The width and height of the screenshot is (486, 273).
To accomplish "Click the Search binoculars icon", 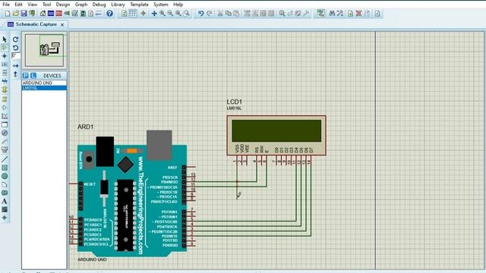I will (332, 14).
